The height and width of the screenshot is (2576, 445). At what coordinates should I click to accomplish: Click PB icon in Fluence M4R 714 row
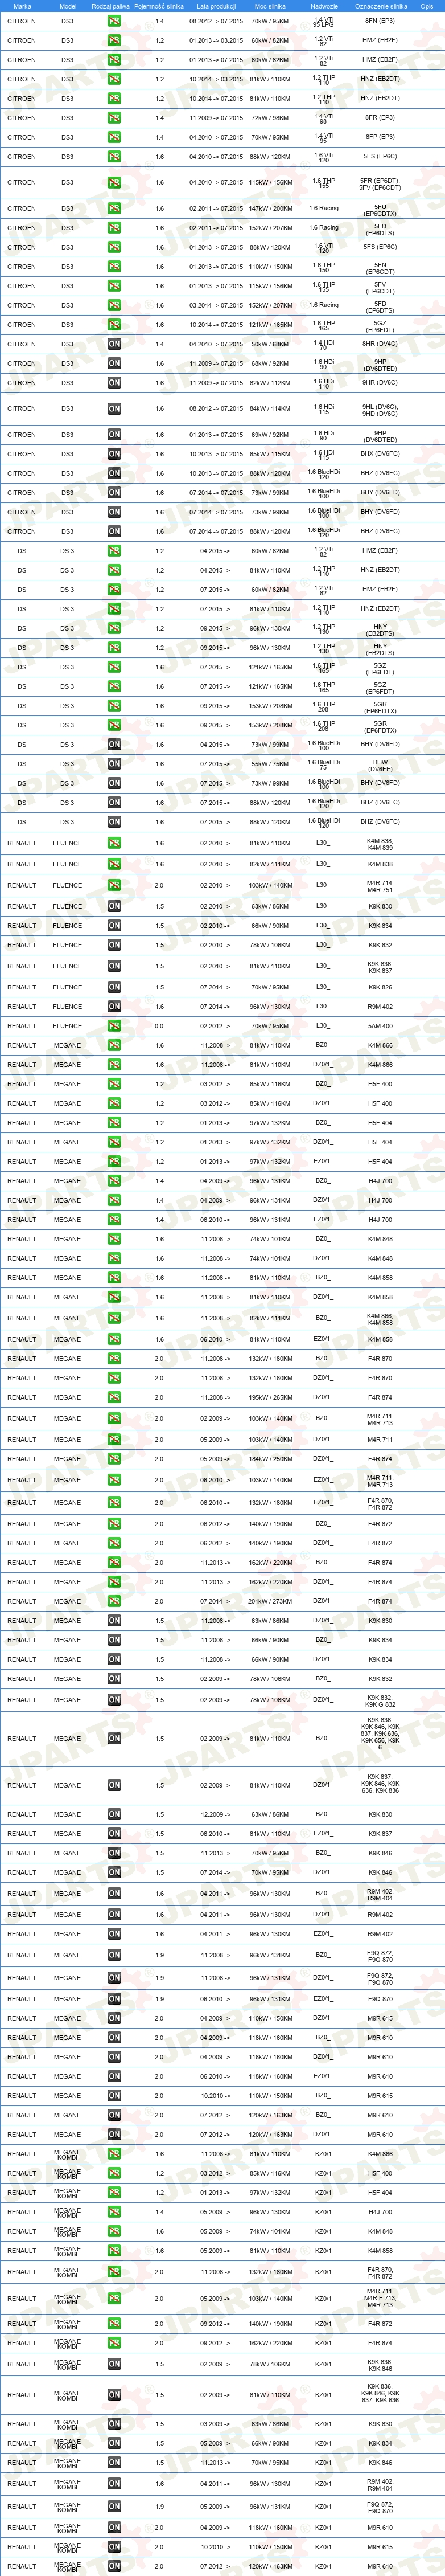click(114, 885)
